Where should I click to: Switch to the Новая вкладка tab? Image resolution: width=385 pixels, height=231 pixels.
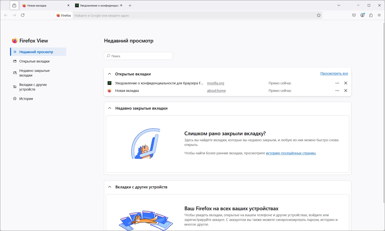coord(46,5)
